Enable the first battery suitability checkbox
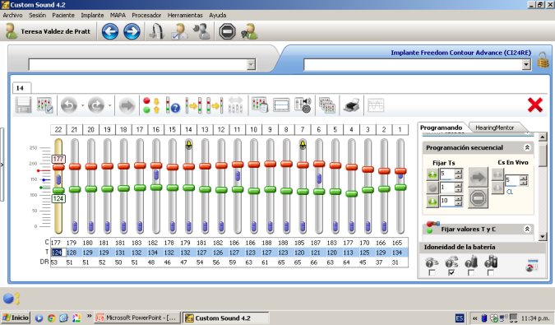 point(432,272)
